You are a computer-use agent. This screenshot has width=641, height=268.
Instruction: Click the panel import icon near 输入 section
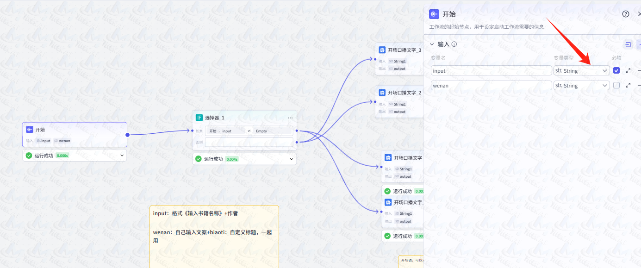coord(628,44)
